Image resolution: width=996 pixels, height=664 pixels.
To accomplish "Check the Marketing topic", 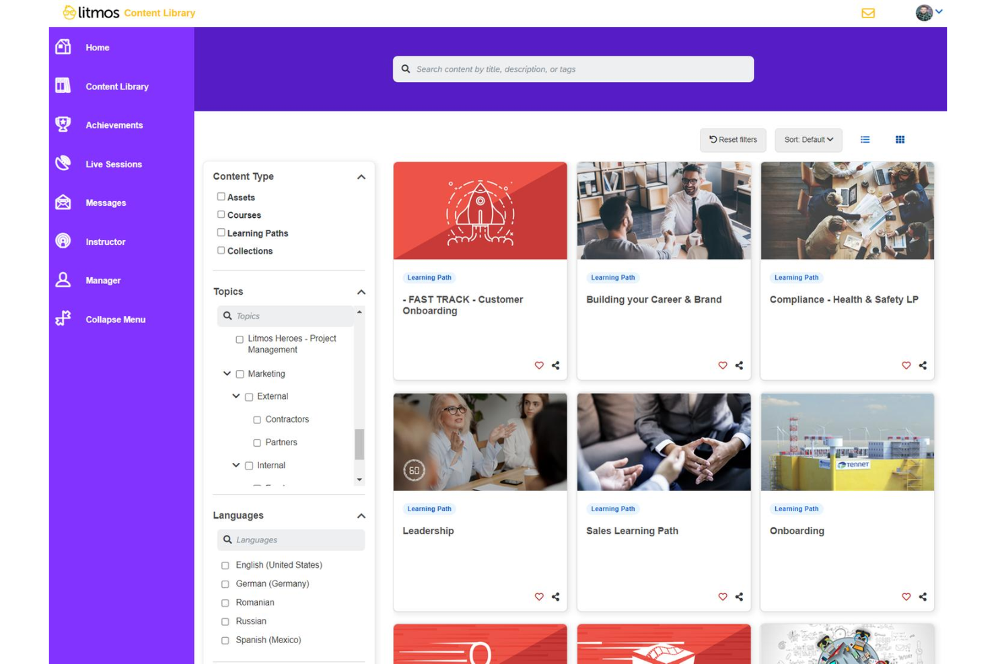I will point(240,374).
